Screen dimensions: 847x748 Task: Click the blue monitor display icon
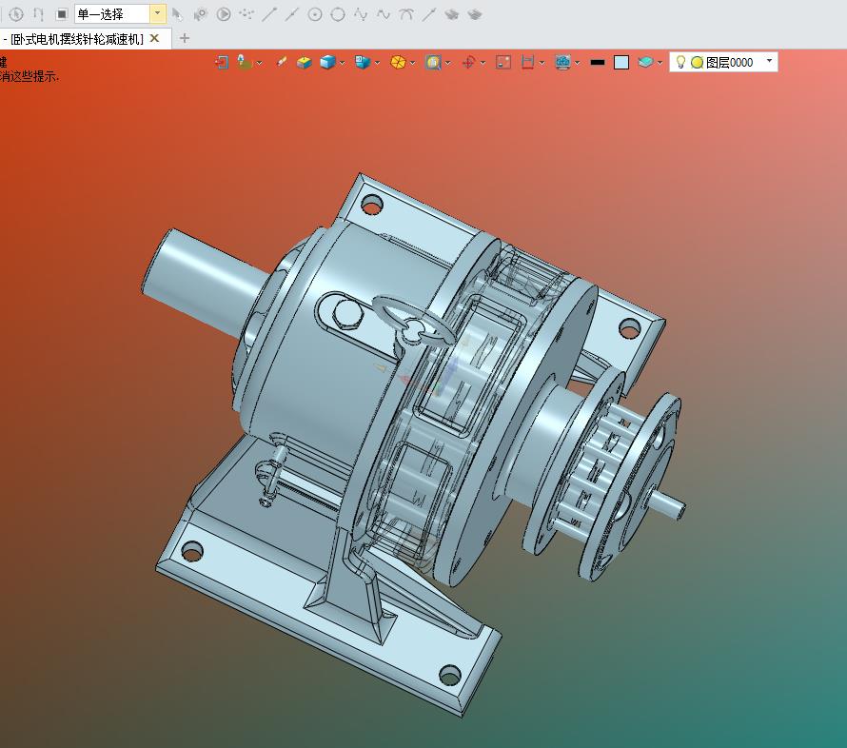click(562, 63)
